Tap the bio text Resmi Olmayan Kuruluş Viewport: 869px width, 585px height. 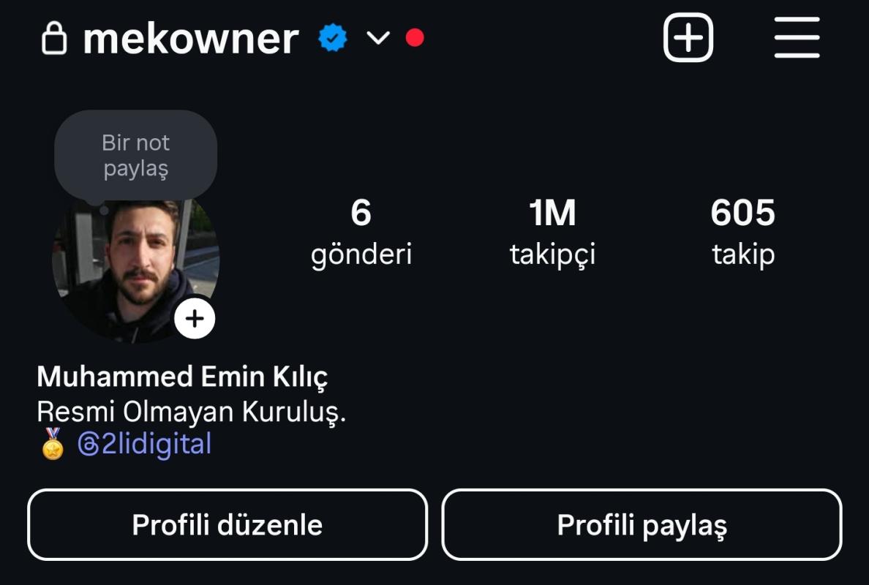191,412
